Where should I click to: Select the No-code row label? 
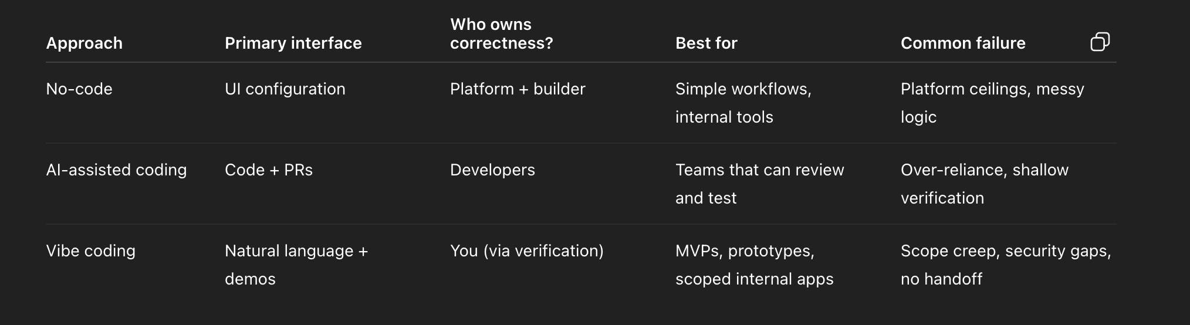point(79,89)
